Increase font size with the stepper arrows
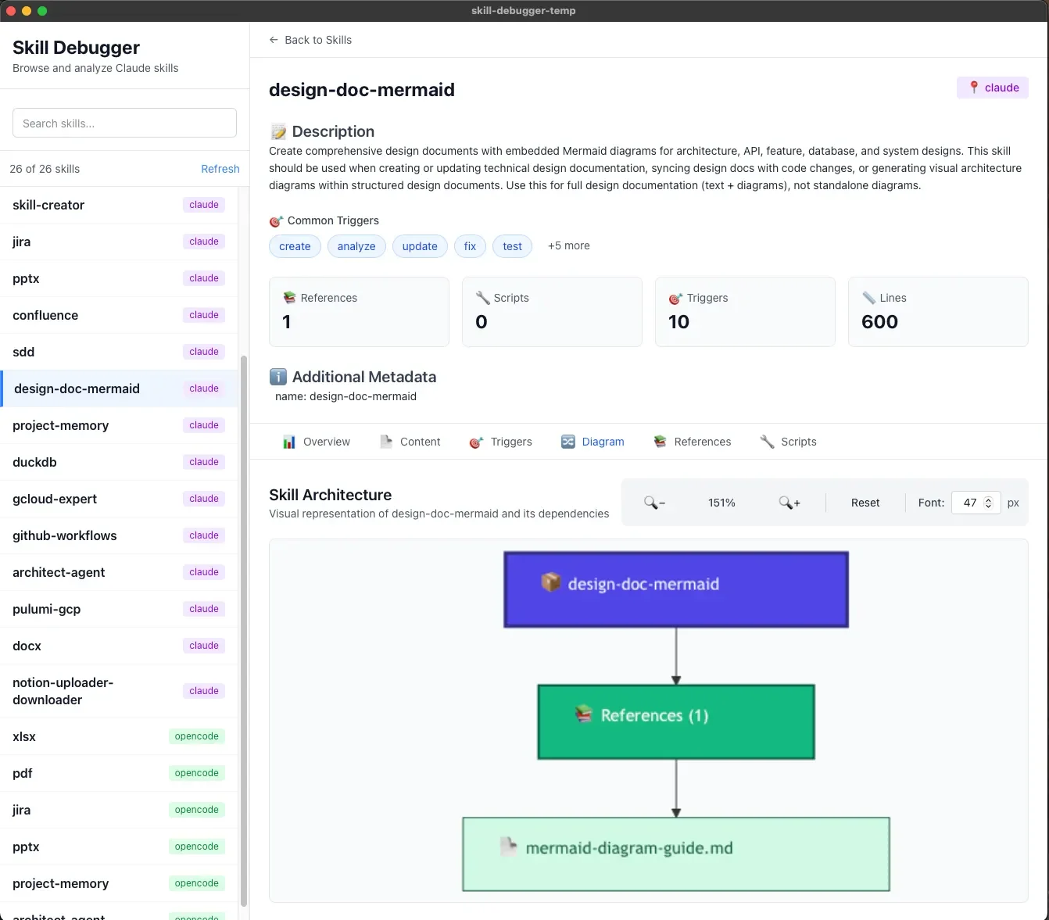This screenshot has height=920, width=1049. tap(987, 499)
